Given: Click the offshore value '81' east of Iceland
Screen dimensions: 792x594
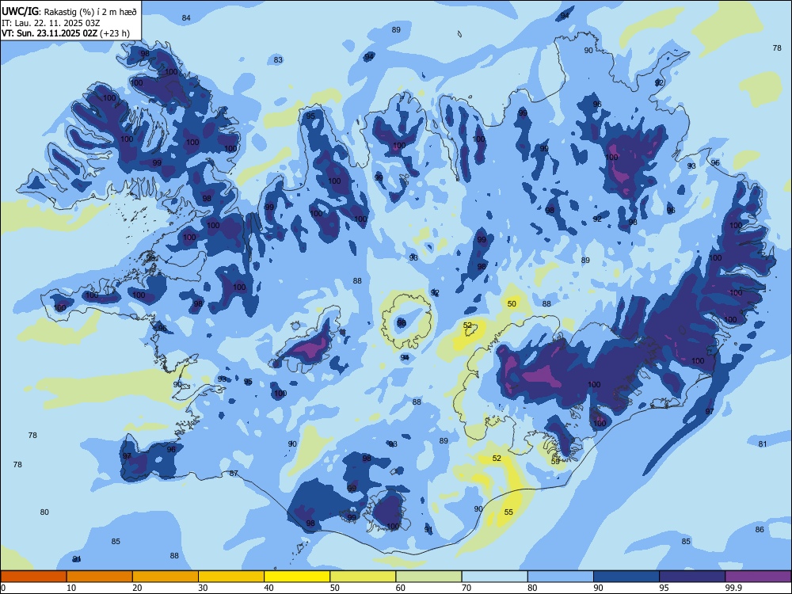Looking at the screenshot, I should [763, 444].
